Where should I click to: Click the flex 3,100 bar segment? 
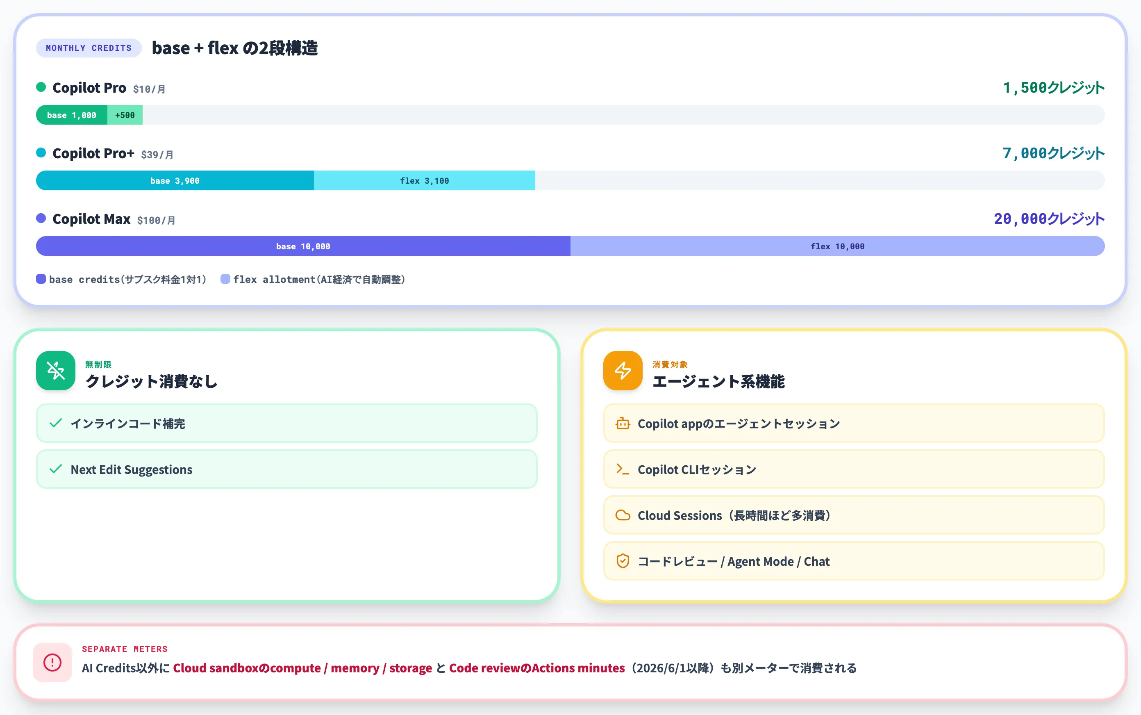click(425, 181)
